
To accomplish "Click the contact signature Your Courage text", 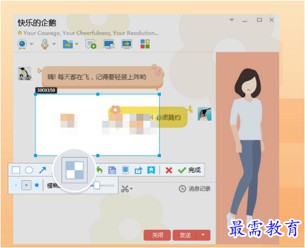I will [91, 33].
